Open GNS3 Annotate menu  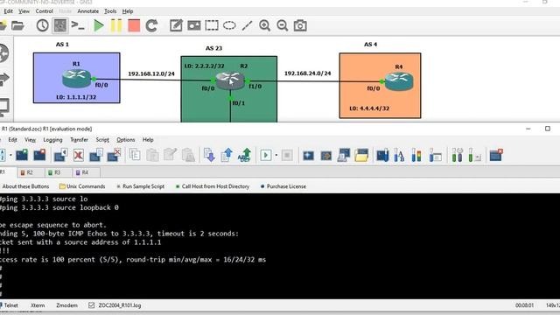87,11
